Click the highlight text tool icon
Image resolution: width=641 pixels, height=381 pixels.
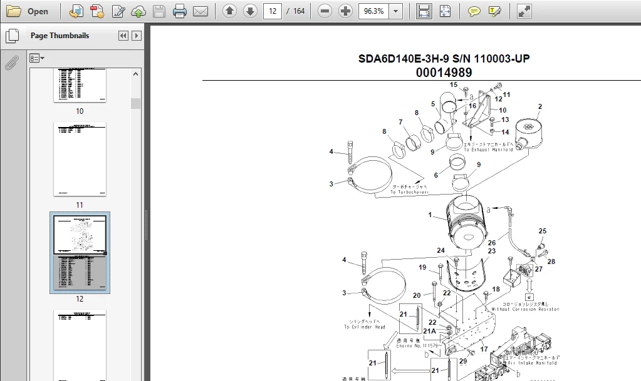(494, 11)
